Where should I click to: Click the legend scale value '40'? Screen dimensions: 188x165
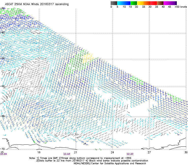pos(163,7)
